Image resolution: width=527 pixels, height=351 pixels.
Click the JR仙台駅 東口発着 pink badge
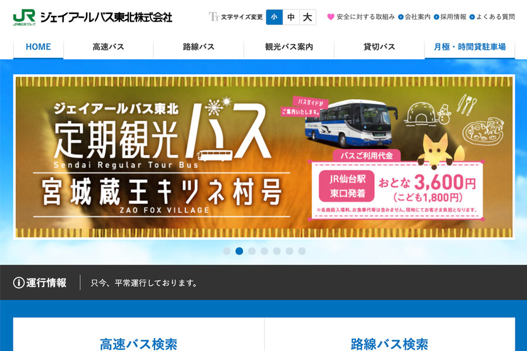point(347,186)
